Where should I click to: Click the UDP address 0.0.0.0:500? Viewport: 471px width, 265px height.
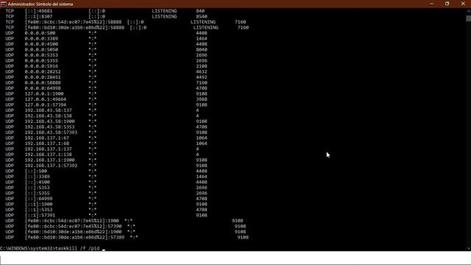[40, 33]
